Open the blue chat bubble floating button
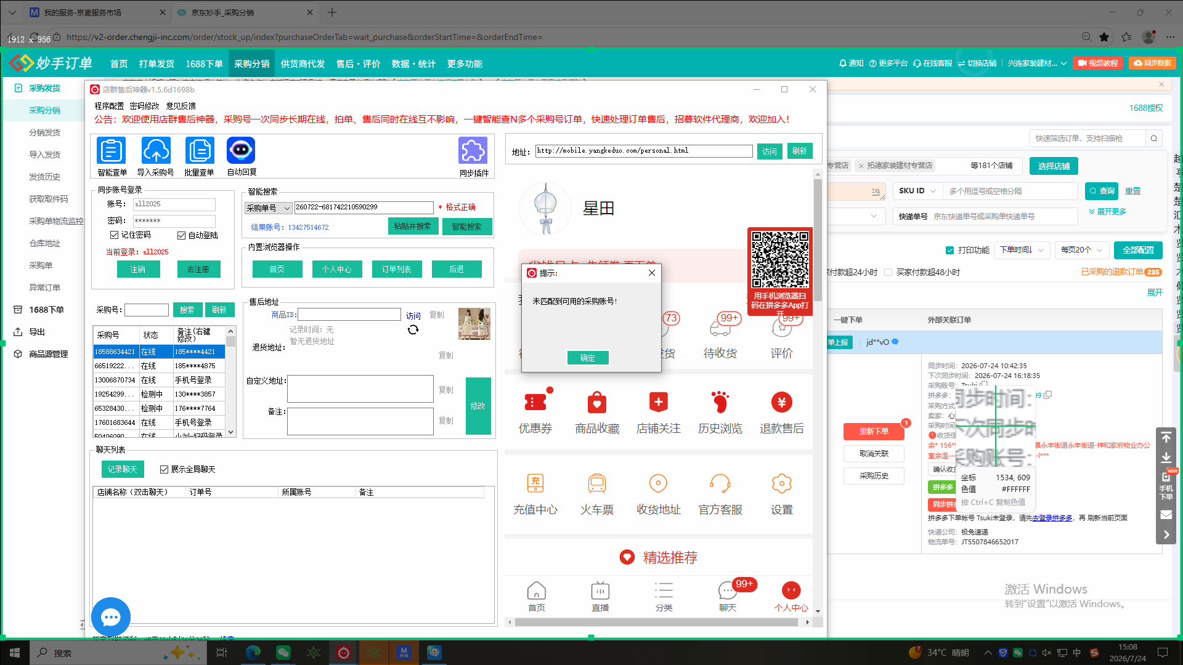The height and width of the screenshot is (665, 1183). [x=111, y=617]
